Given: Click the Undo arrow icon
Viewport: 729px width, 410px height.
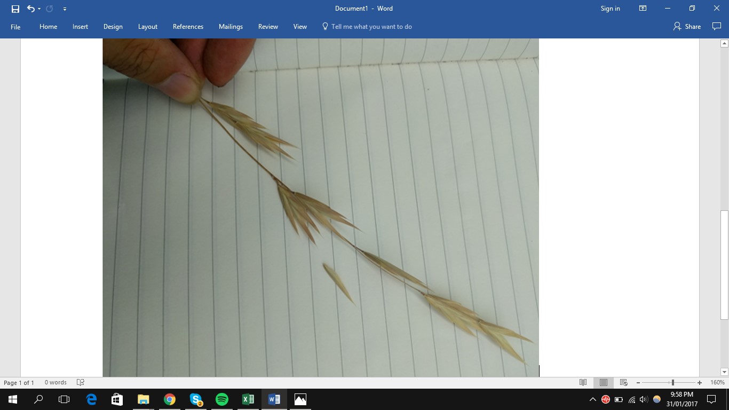Looking at the screenshot, I should coord(30,9).
